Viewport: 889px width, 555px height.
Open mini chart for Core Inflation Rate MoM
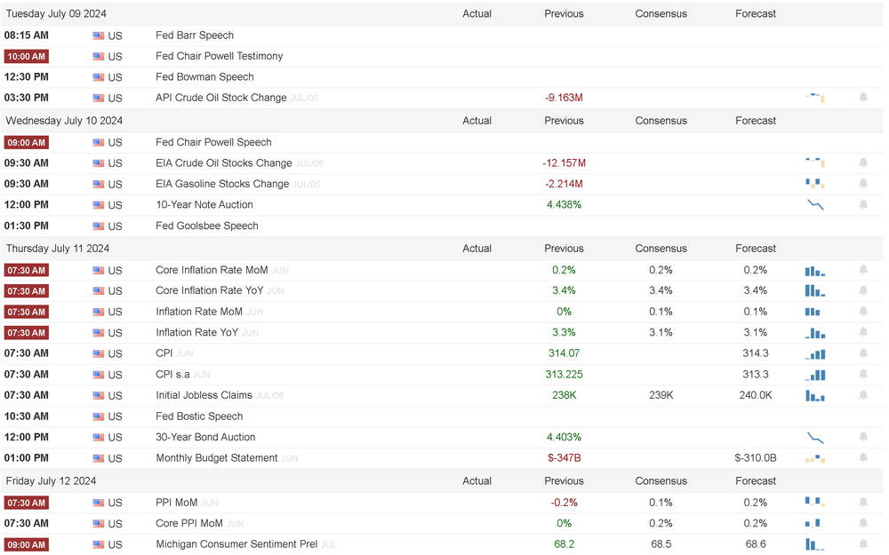point(814,270)
